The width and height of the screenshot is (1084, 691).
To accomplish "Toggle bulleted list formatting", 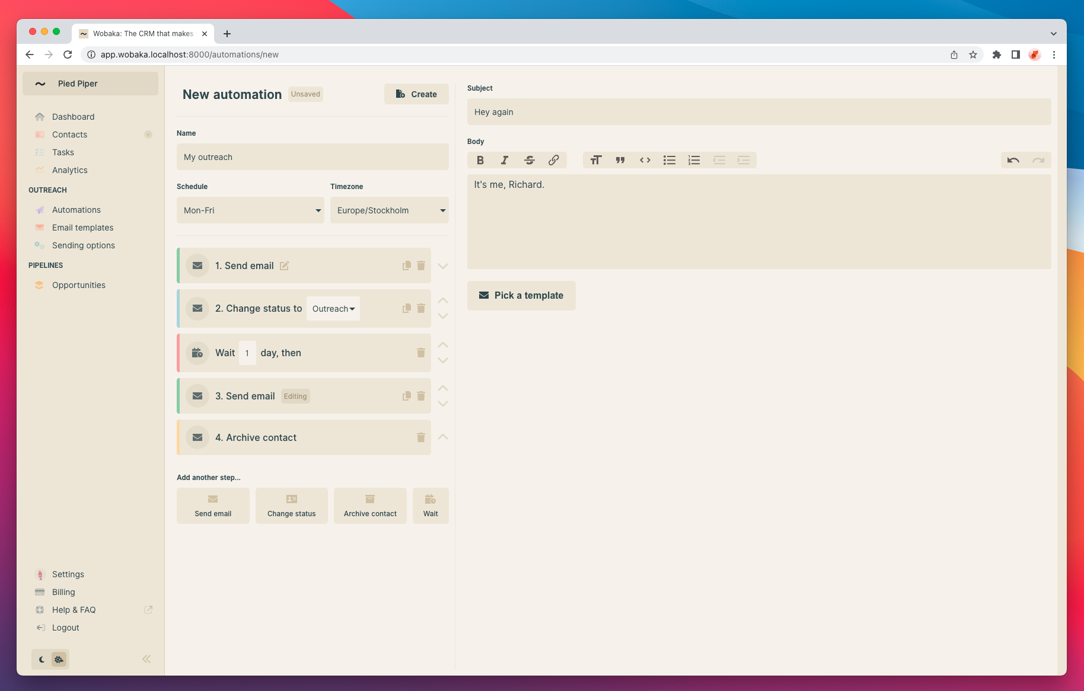I will 669,160.
